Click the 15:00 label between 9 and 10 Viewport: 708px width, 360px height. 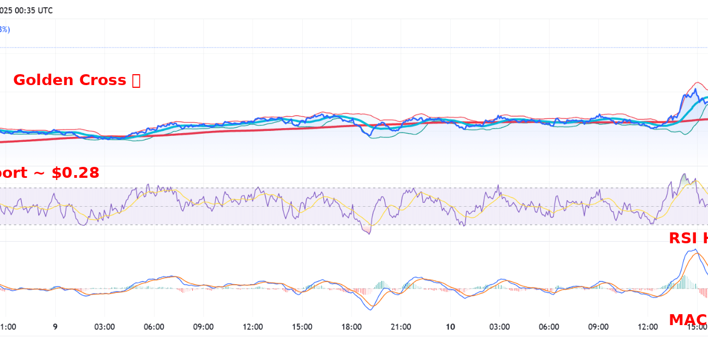pyautogui.click(x=302, y=327)
